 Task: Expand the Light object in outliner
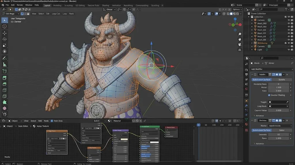pyautogui.click(x=252, y=50)
